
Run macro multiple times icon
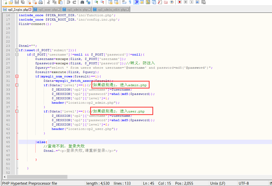click(197, 2)
